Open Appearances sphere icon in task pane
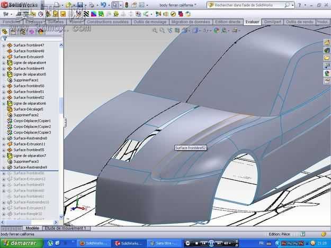331x248 pixels. point(327,73)
